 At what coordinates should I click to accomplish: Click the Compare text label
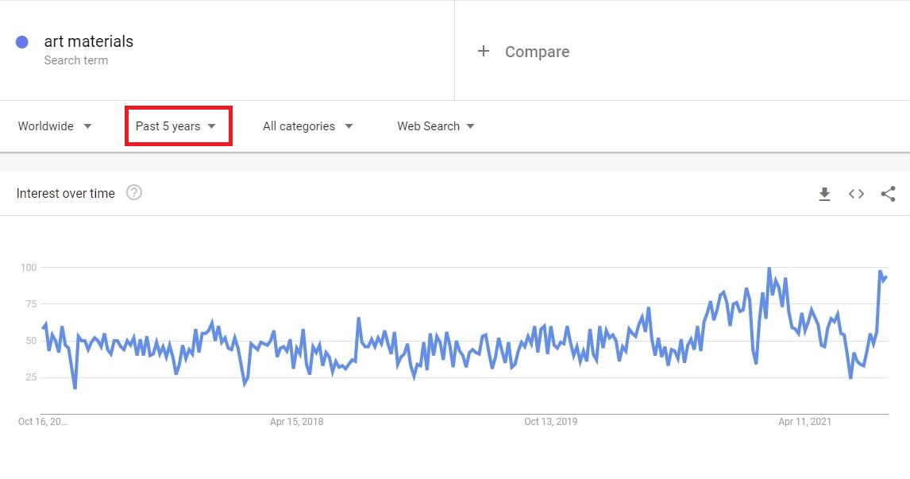pyautogui.click(x=537, y=52)
